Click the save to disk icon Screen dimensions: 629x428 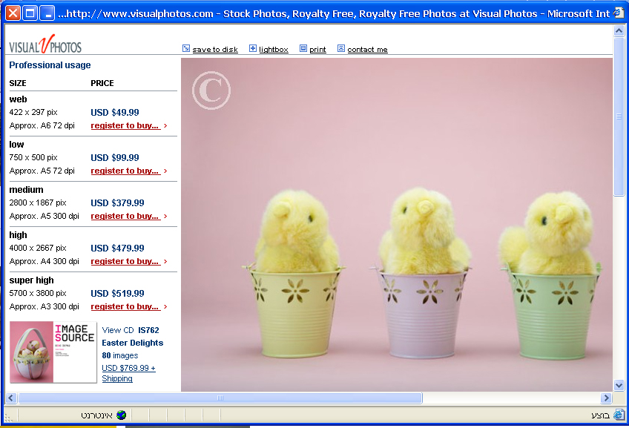coord(185,48)
